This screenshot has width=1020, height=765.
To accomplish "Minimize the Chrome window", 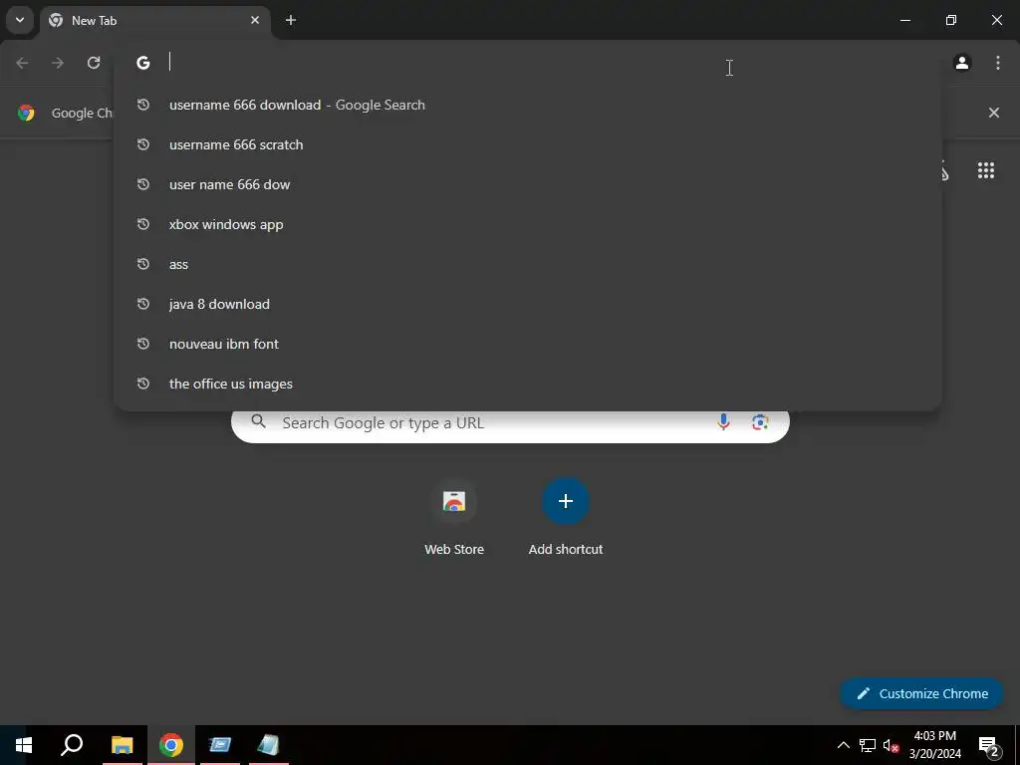I will pyautogui.click(x=904, y=20).
